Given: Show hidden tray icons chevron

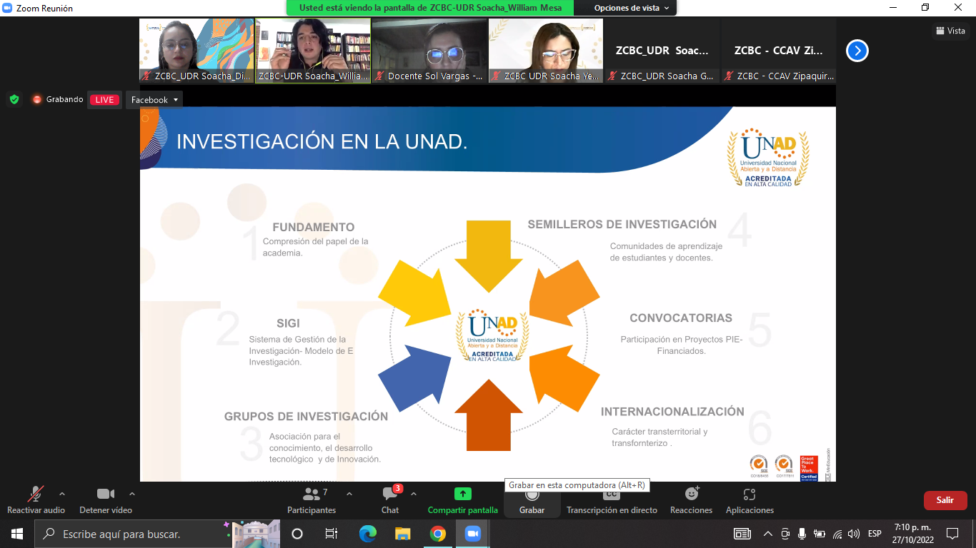Looking at the screenshot, I should point(768,534).
